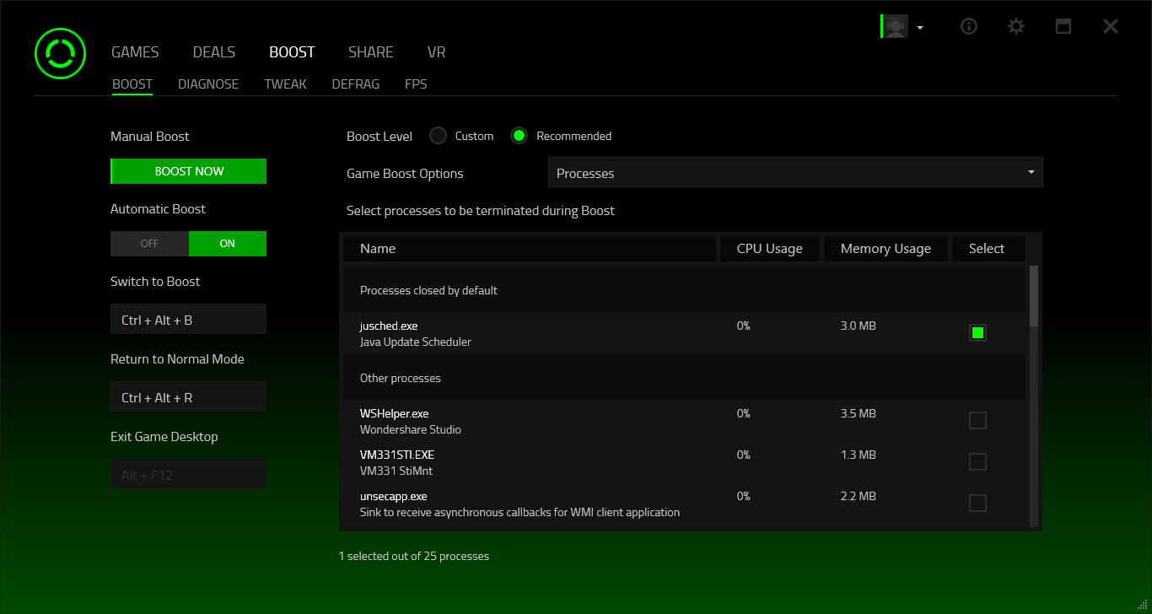Screen dimensions: 1152x614
Task: Click the VM331STI.EXE process name
Action: pyautogui.click(x=397, y=455)
